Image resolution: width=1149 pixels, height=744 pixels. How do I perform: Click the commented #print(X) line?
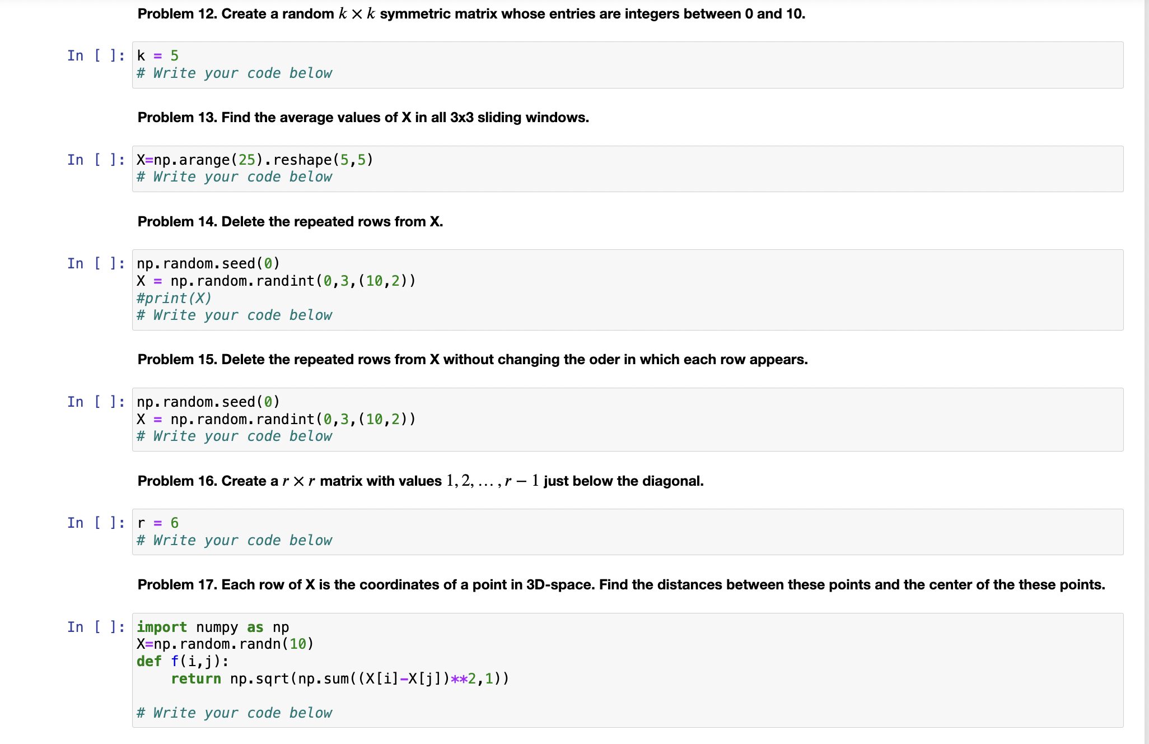click(174, 298)
